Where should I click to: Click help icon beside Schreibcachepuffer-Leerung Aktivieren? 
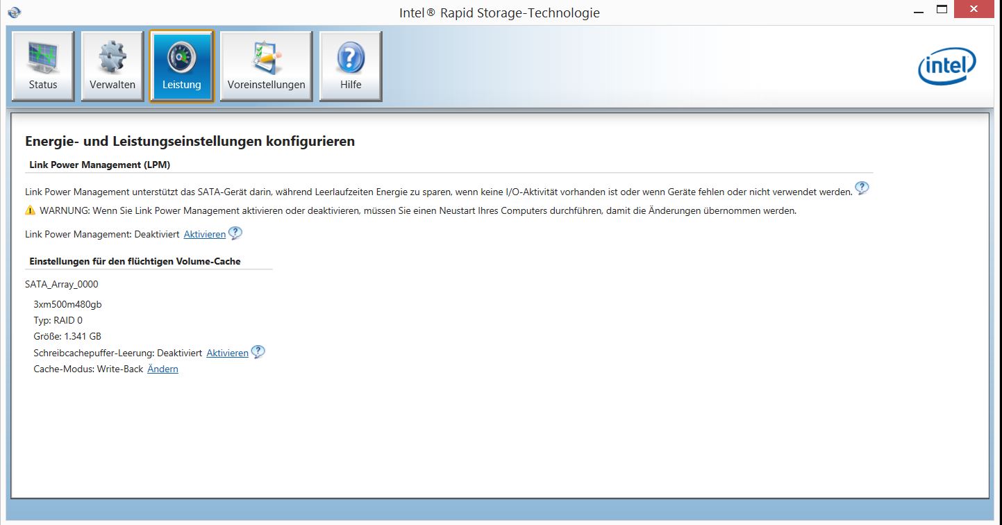pos(258,352)
